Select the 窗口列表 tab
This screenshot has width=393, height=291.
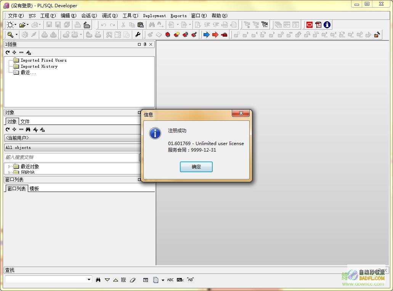tap(16, 188)
